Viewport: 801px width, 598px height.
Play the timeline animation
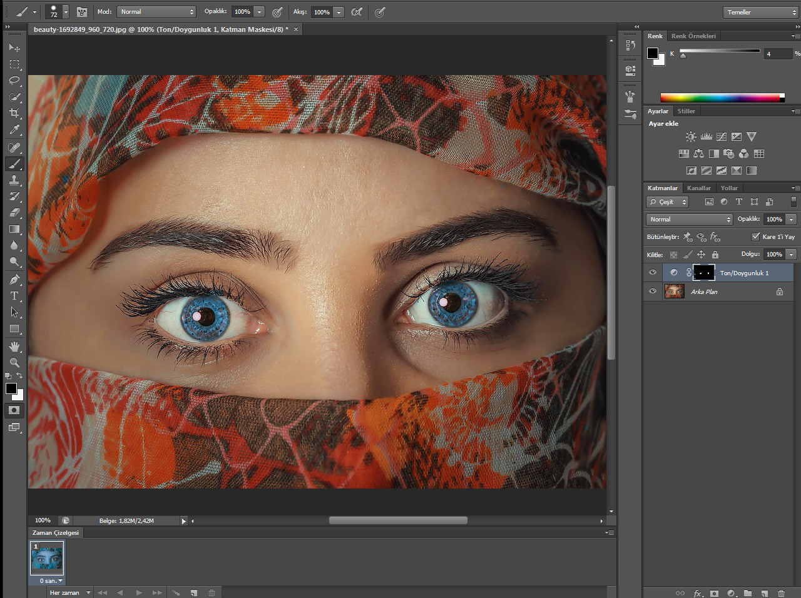[138, 592]
